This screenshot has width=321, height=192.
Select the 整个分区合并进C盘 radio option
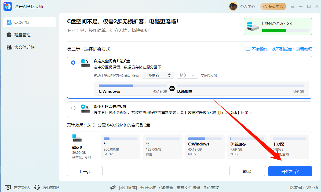coord(73,108)
